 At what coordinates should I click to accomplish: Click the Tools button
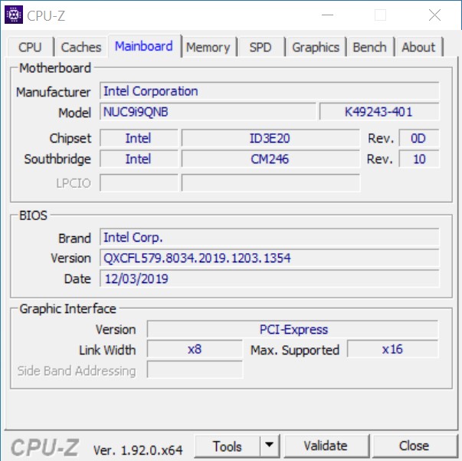(x=228, y=446)
